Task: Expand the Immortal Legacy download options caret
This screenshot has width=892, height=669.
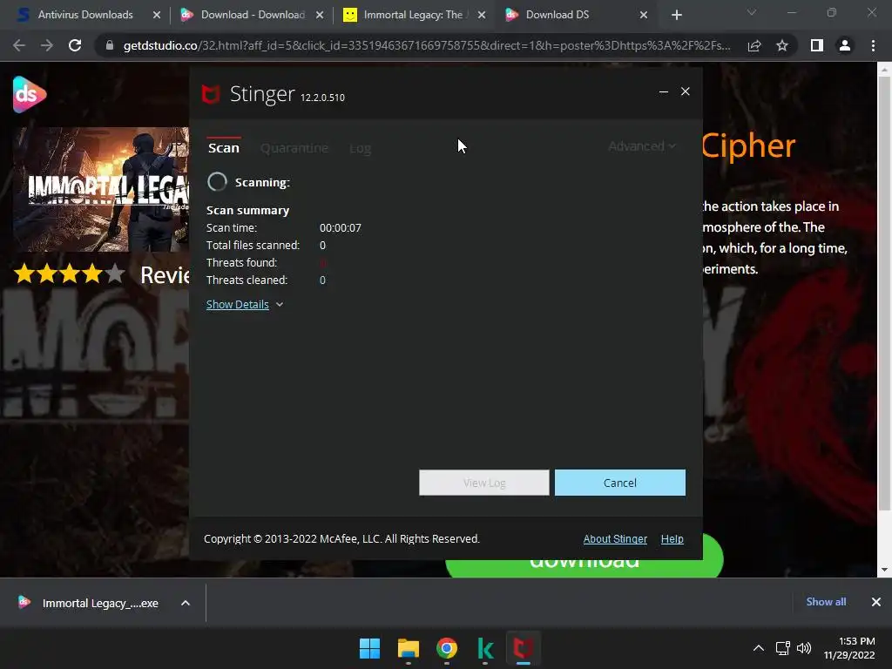Action: (186, 603)
